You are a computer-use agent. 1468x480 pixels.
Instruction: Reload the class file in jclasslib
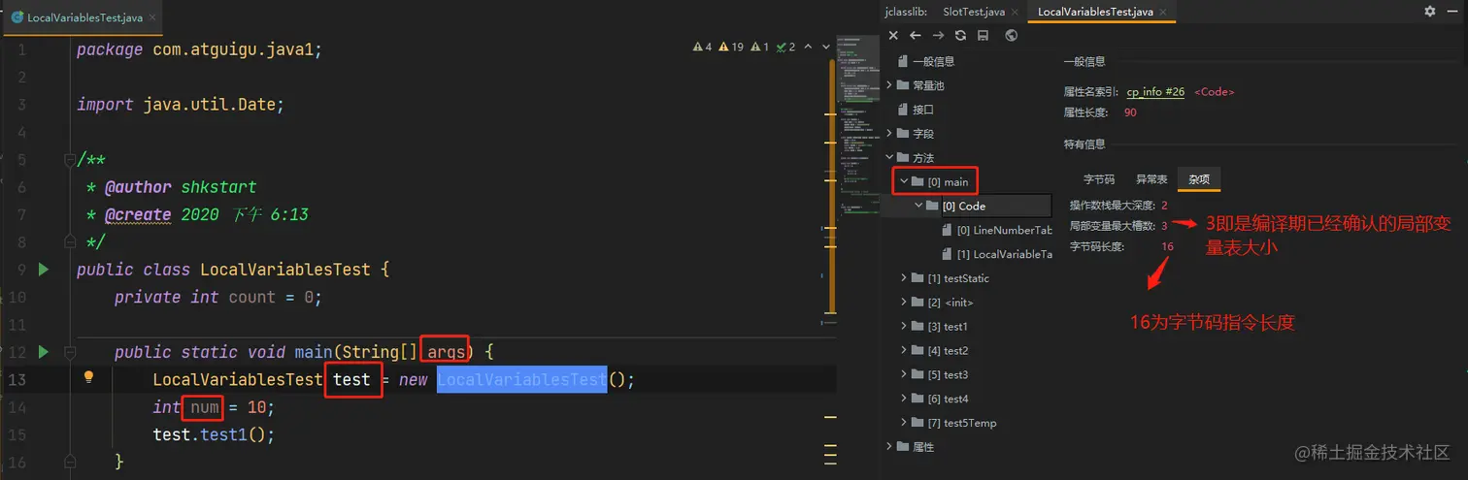point(960,36)
